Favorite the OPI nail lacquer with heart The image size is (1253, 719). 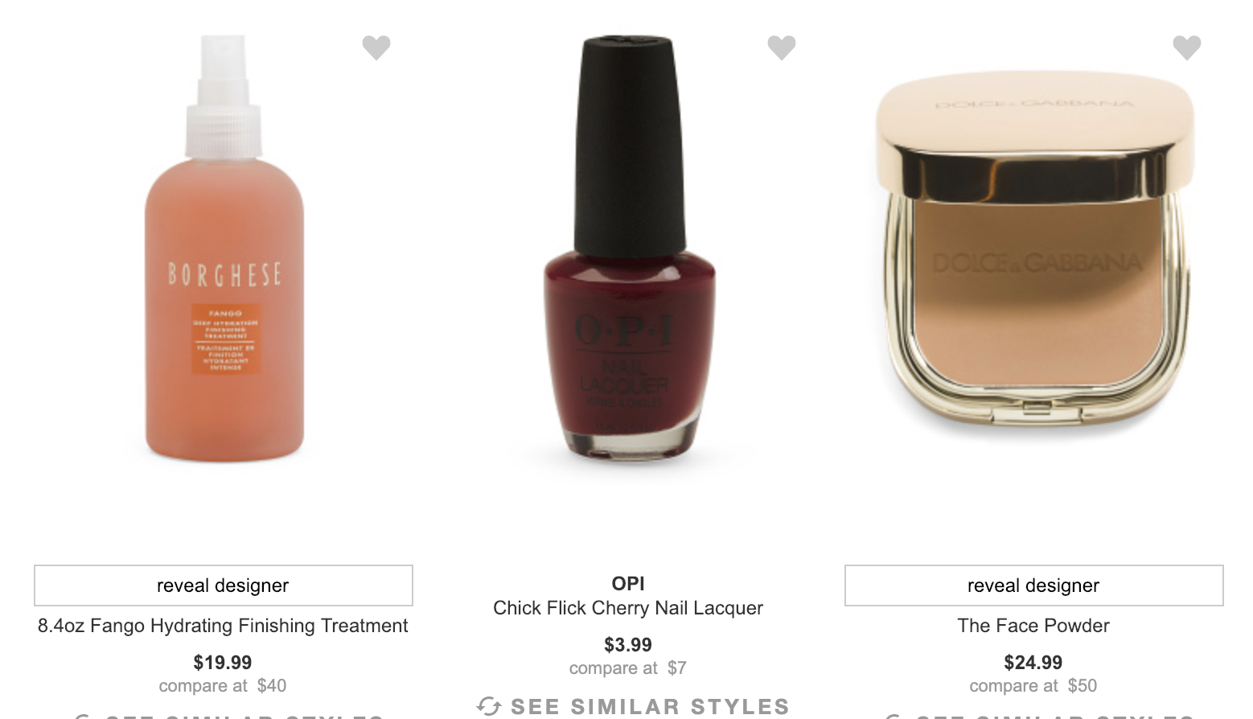(782, 47)
